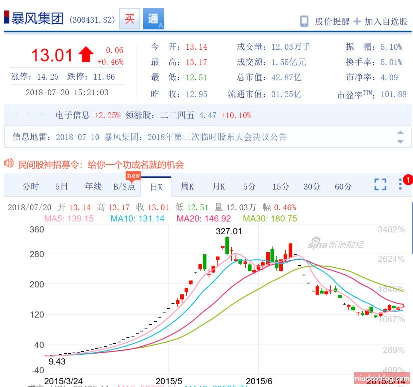The width and height of the screenshot is (413, 387).
Task: Open 民间股神招募令 promotion link
Action: pos(101,165)
